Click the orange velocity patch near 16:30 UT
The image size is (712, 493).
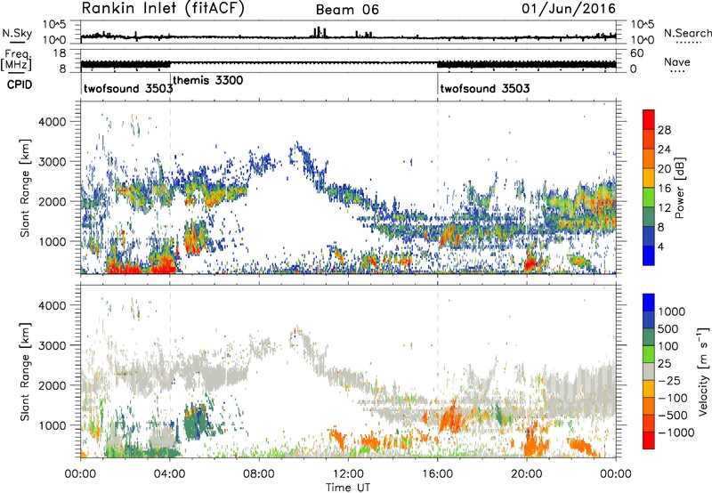tap(451, 417)
